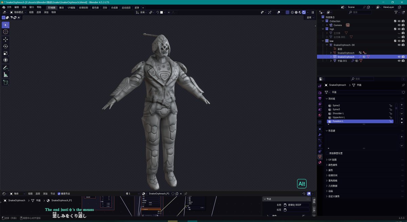Switch to solid viewport shading
The width and height of the screenshot is (407, 222).
[296, 12]
